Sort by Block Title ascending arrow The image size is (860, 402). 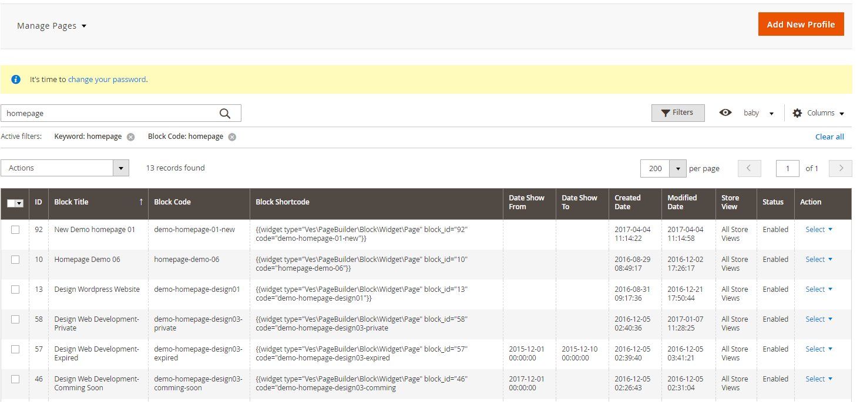(x=141, y=202)
